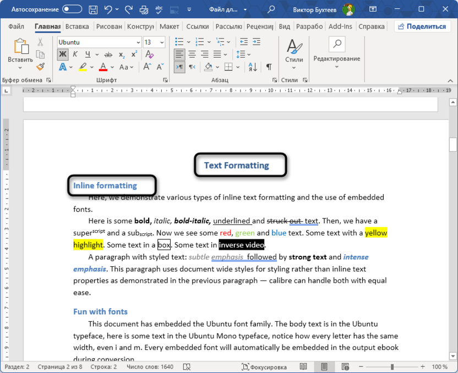
Task: Open word count Число слов: 1640
Action: pyautogui.click(x=150, y=367)
